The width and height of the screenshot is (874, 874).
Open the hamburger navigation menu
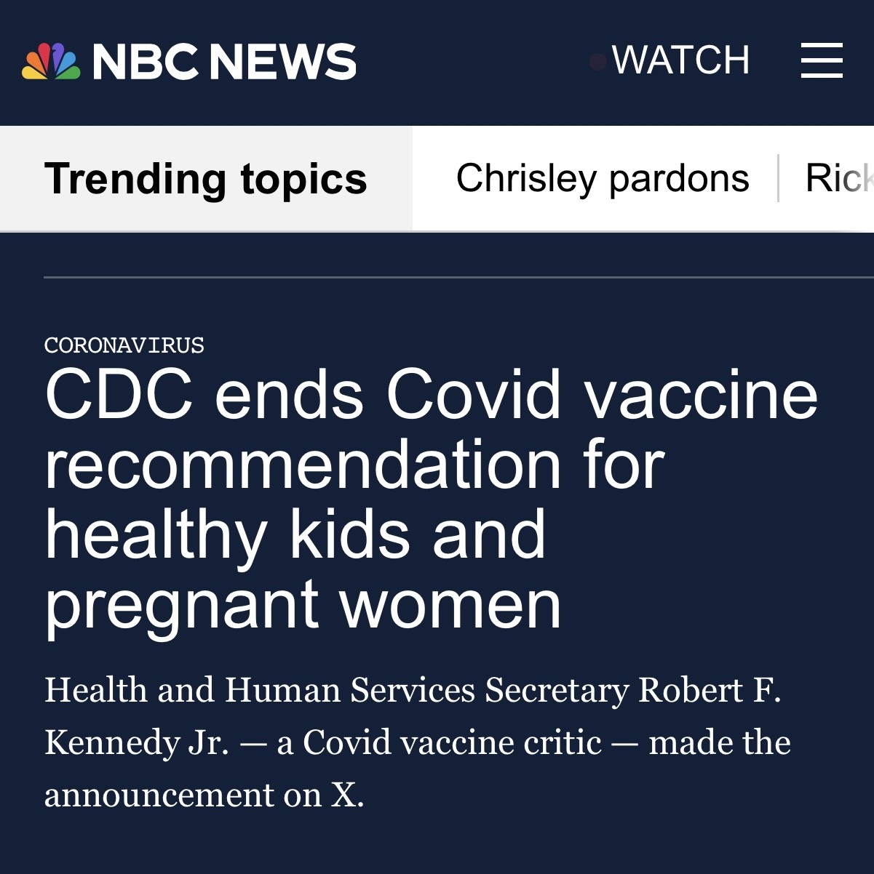click(x=822, y=60)
